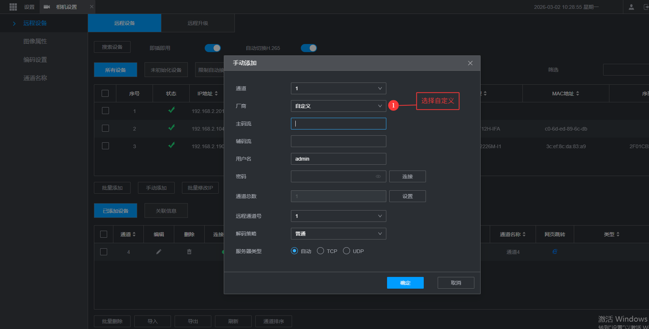Sort the table by IP地址 column arrows
Image resolution: width=649 pixels, height=329 pixels.
click(216, 94)
